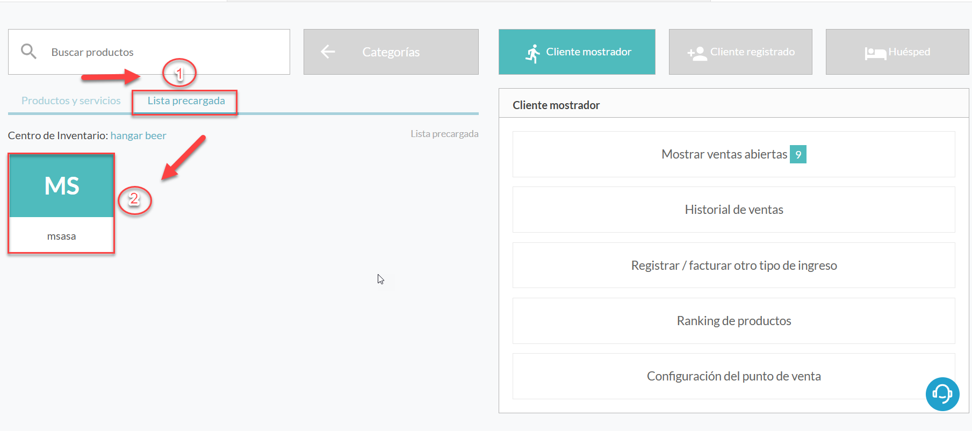The image size is (972, 431).
Task: Click the running person icon
Action: (x=532, y=53)
